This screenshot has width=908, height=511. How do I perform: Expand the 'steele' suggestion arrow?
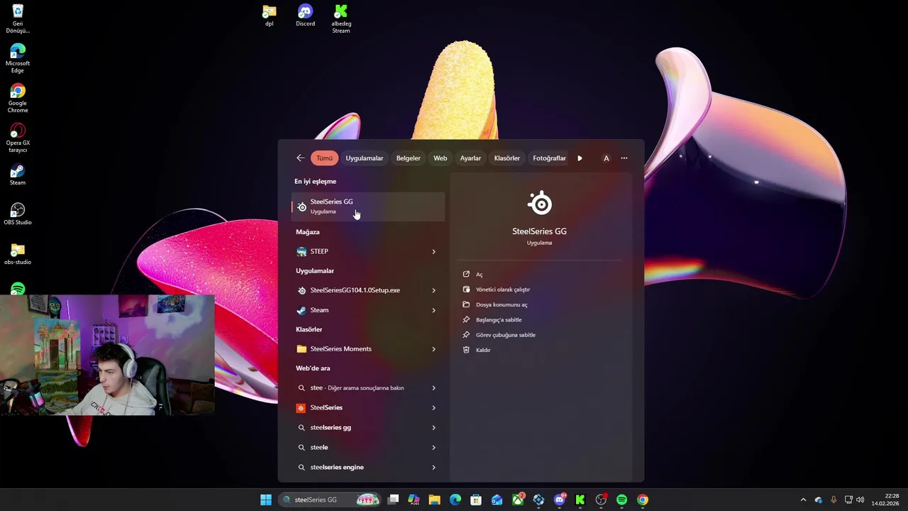pos(433,448)
